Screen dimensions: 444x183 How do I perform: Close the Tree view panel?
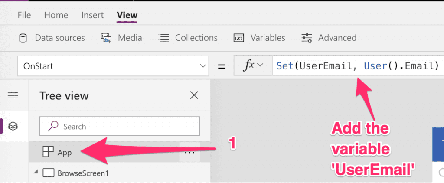coord(194,95)
